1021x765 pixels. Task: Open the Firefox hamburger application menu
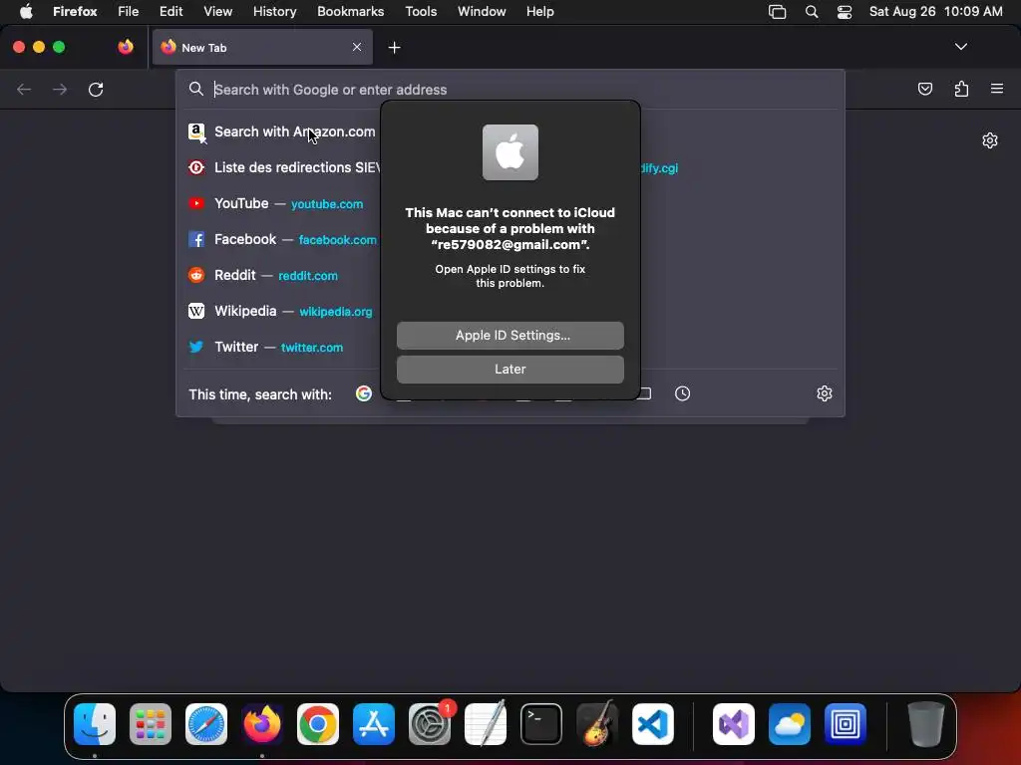click(997, 89)
